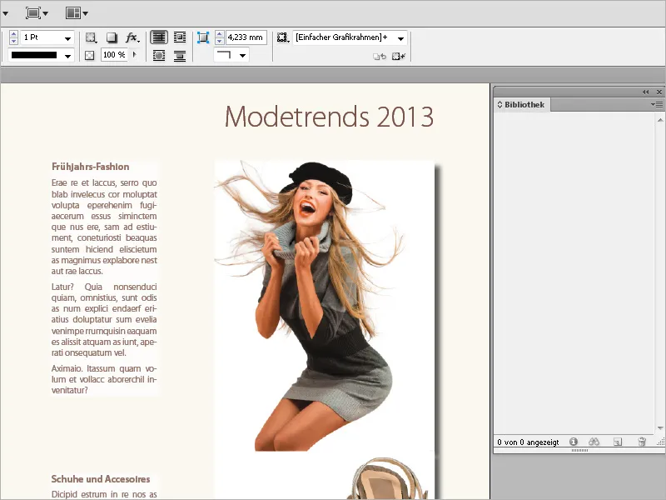Click the auto-fit frame fitting icon
Viewport: 666px width, 500px height.
(206, 37)
